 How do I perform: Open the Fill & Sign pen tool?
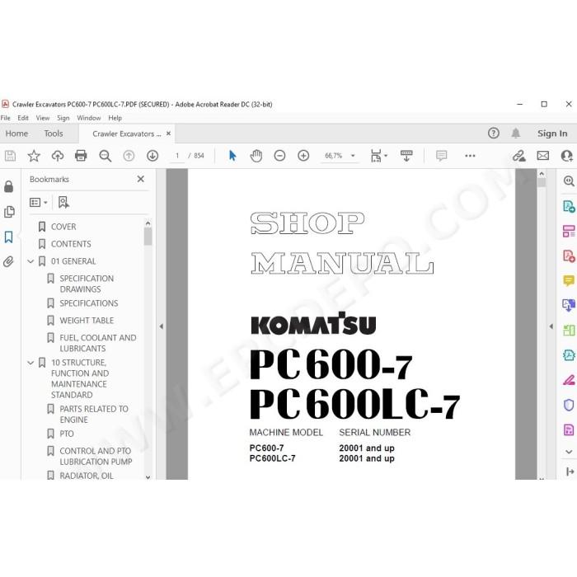(x=569, y=380)
